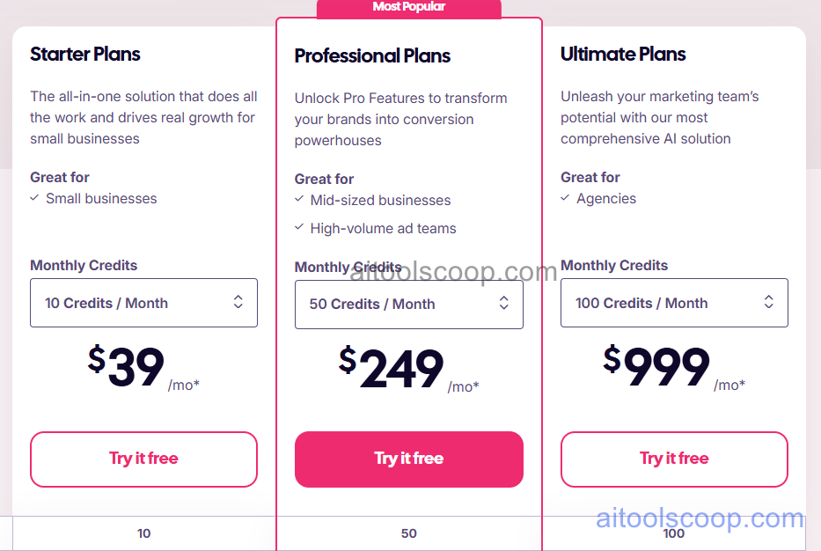Screen dimensions: 821x551
Task: Click the chevron on the 10 Credits selector
Action: pyautogui.click(x=238, y=303)
